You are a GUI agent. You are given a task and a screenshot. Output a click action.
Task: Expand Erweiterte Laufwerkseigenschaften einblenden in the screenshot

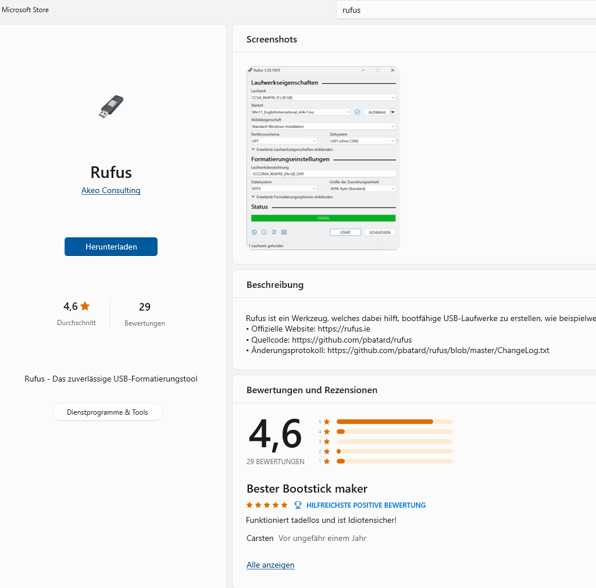pos(292,149)
